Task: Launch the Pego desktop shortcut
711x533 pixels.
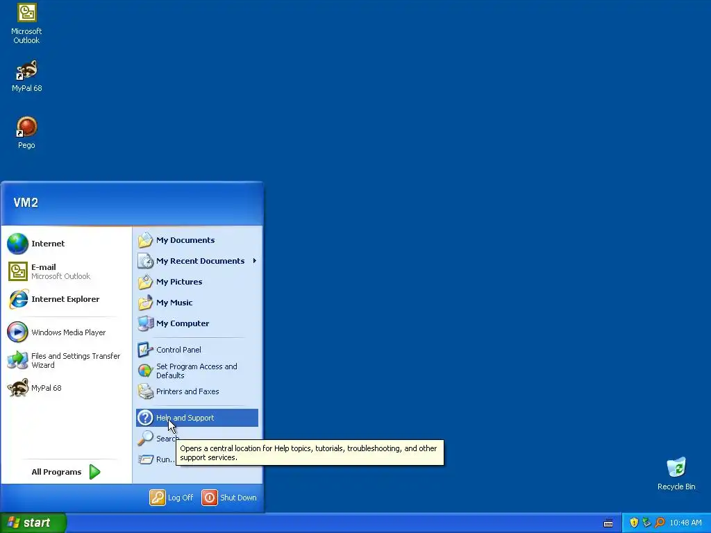Action: [x=26, y=133]
